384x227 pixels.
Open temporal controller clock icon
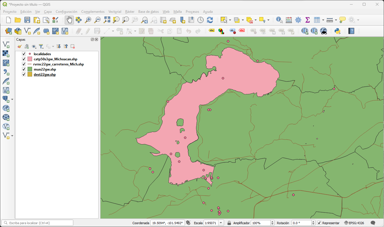pos(201,20)
